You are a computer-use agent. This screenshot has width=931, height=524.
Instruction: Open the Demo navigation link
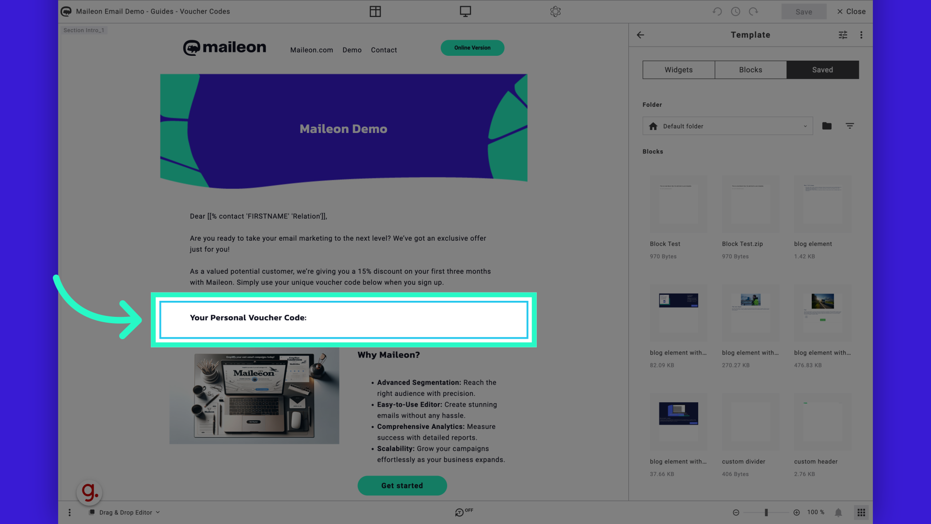coord(352,50)
